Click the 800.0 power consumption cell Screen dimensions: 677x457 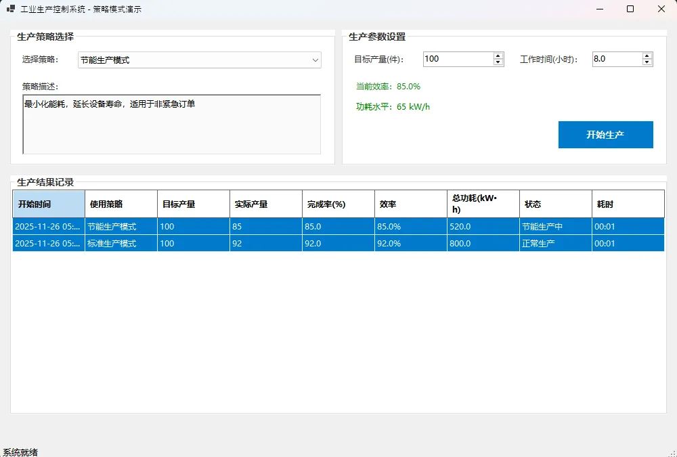coord(483,243)
